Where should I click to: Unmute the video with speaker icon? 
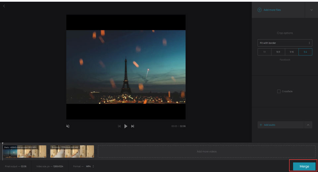tap(68, 126)
